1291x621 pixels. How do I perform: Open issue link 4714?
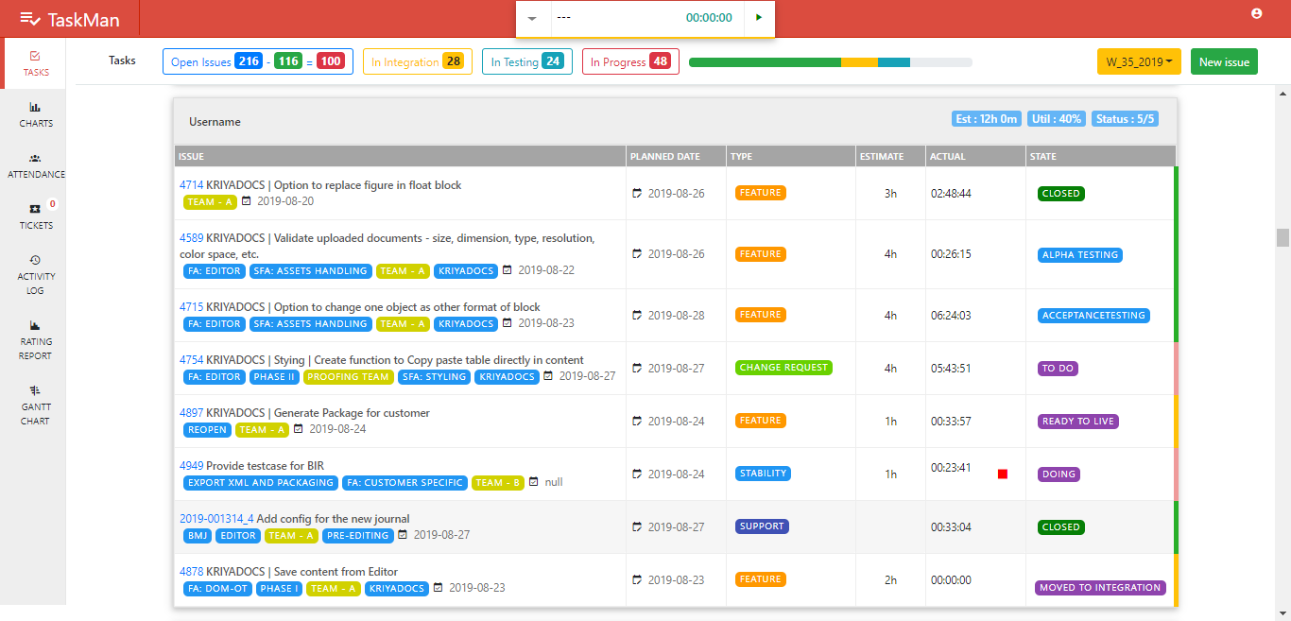[191, 185]
